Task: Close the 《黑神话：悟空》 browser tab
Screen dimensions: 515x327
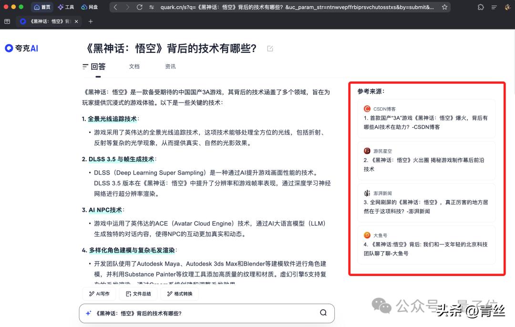Action: (76, 21)
